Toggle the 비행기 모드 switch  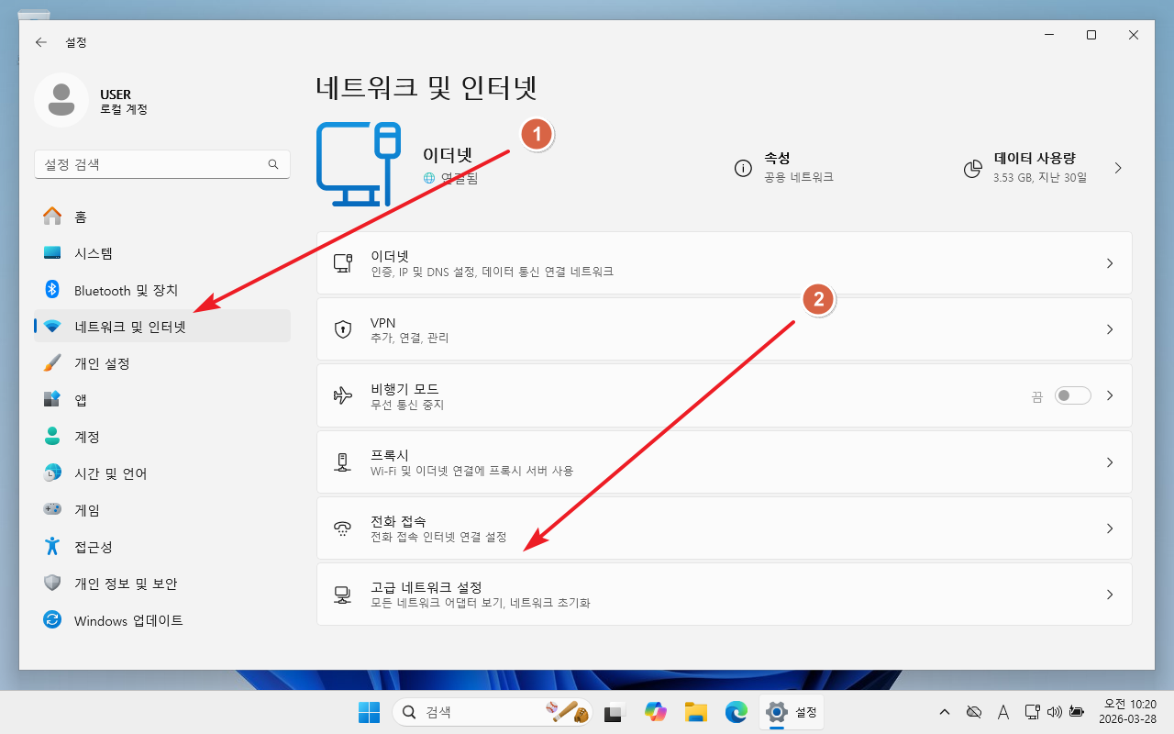pos(1072,395)
